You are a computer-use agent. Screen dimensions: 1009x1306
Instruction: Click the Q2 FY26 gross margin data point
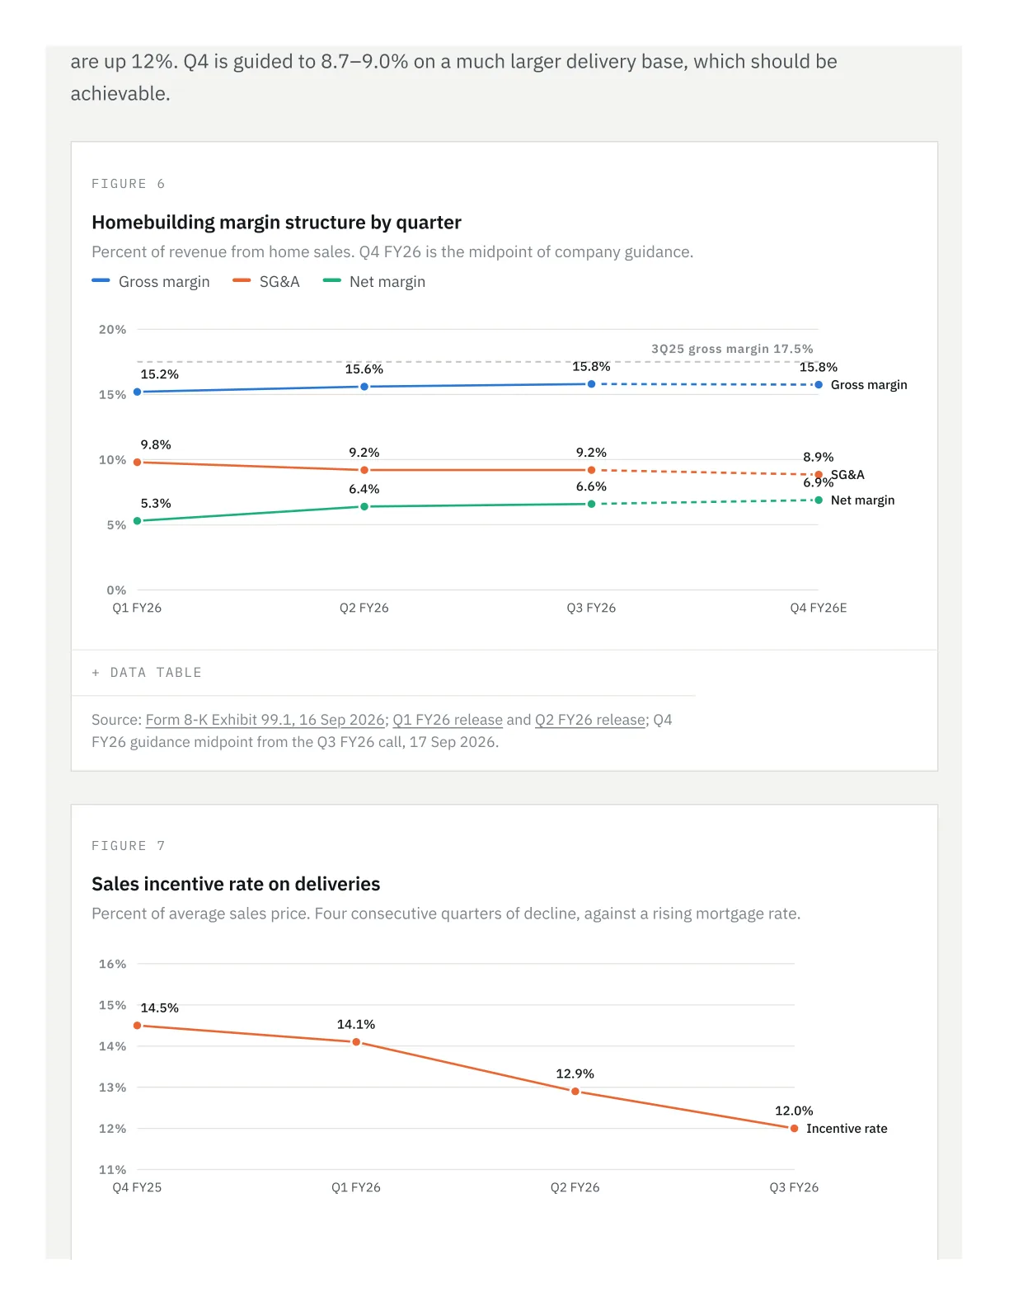click(x=364, y=387)
